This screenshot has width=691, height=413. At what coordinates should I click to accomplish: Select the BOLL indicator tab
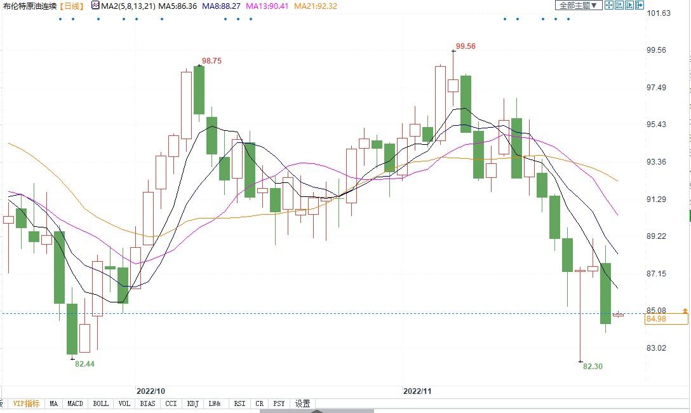tap(101, 403)
